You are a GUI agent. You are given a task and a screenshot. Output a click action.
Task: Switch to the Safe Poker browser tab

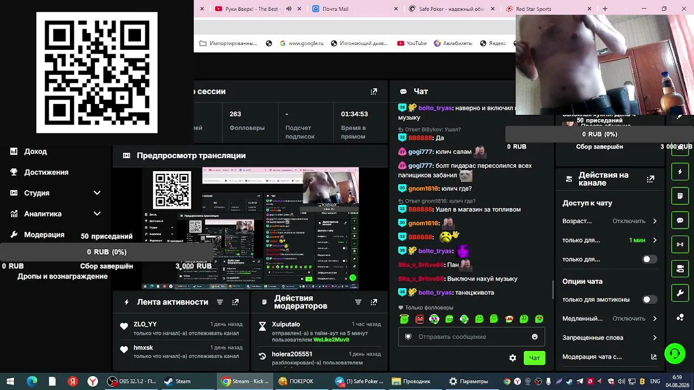point(451,9)
